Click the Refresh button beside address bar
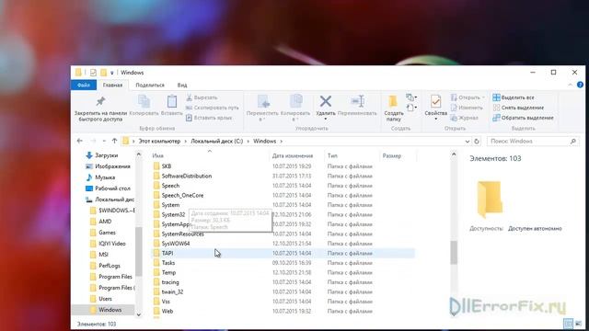 point(477,142)
